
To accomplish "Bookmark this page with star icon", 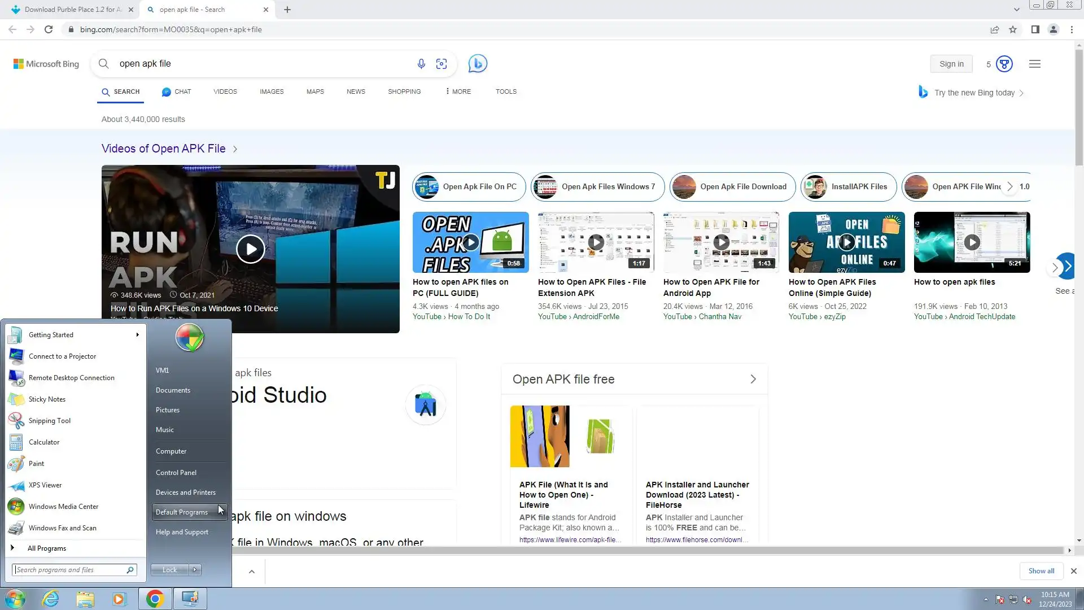I will point(1013,29).
